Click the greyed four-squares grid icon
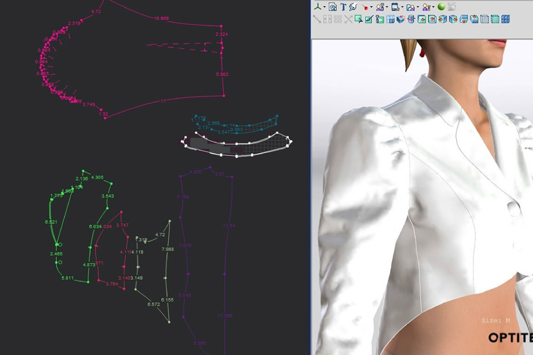Screen dimensions: 533x355 click(338, 19)
